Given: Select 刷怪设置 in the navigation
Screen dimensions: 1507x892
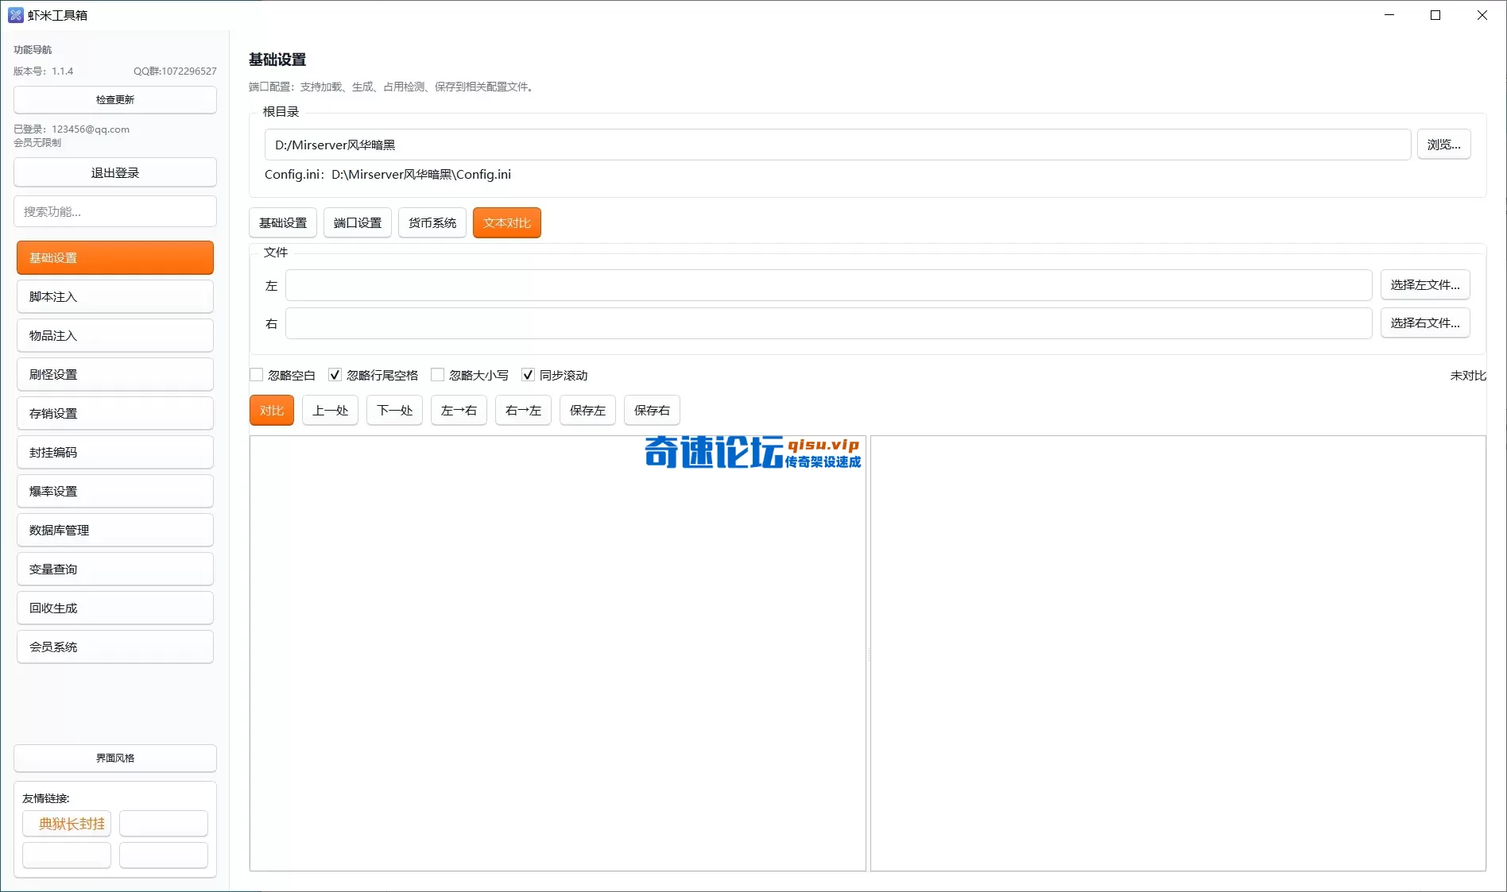Looking at the screenshot, I should coord(114,374).
